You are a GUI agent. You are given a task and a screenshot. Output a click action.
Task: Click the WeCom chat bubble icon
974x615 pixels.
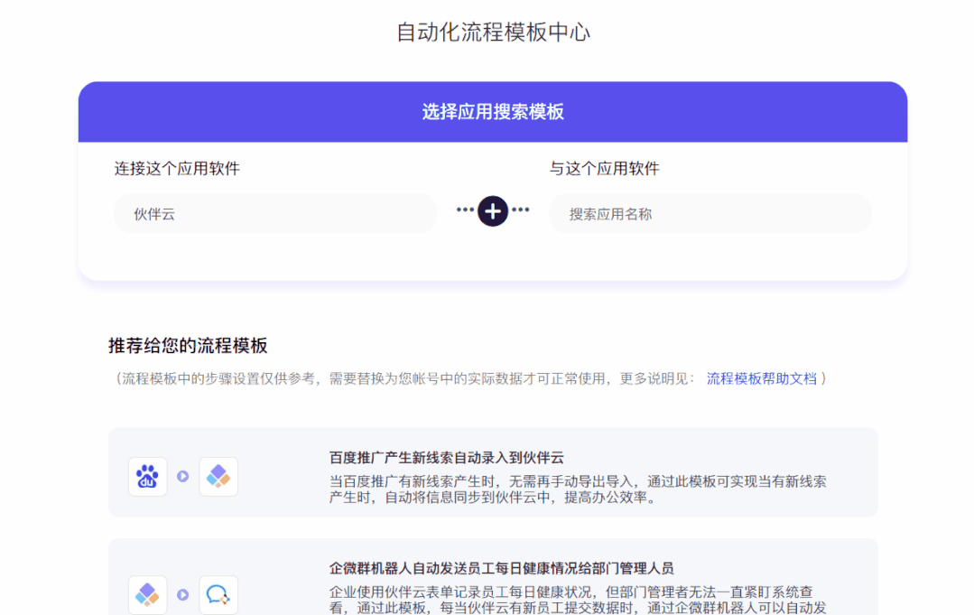coord(218,595)
